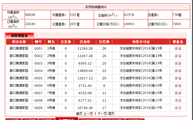Click the 项目名称 column header
The height and width of the screenshot is (120, 193).
19,42
